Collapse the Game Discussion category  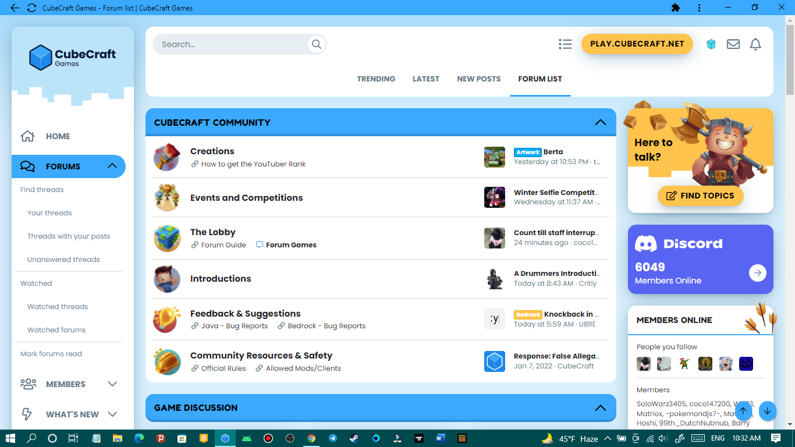[x=601, y=407]
